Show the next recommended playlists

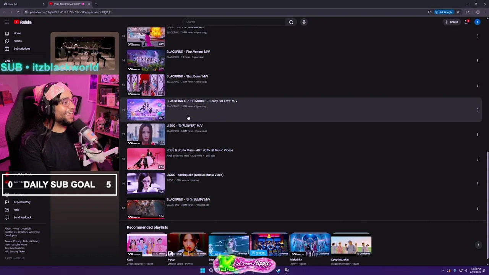(478, 245)
